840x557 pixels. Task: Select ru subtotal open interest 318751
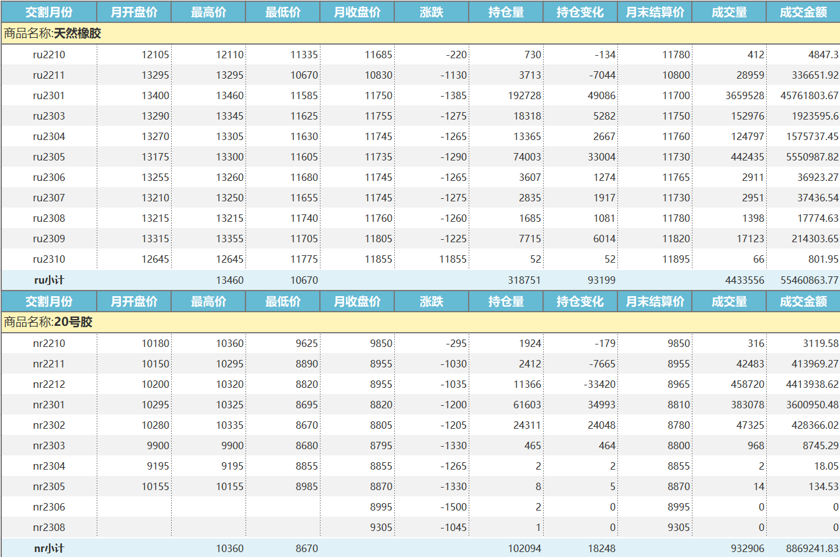click(x=524, y=280)
